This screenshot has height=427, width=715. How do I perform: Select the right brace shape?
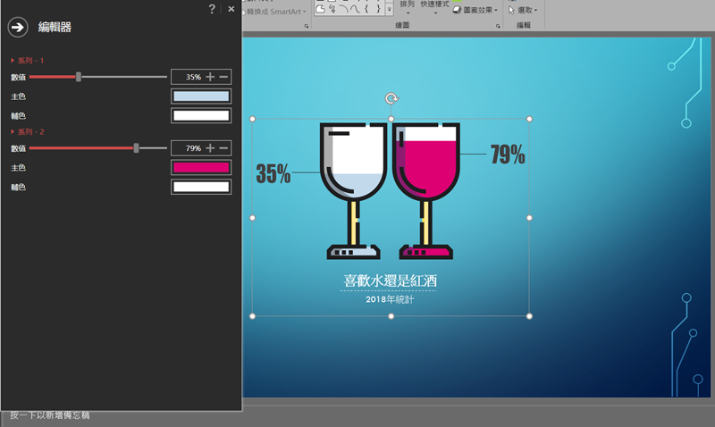(x=378, y=9)
